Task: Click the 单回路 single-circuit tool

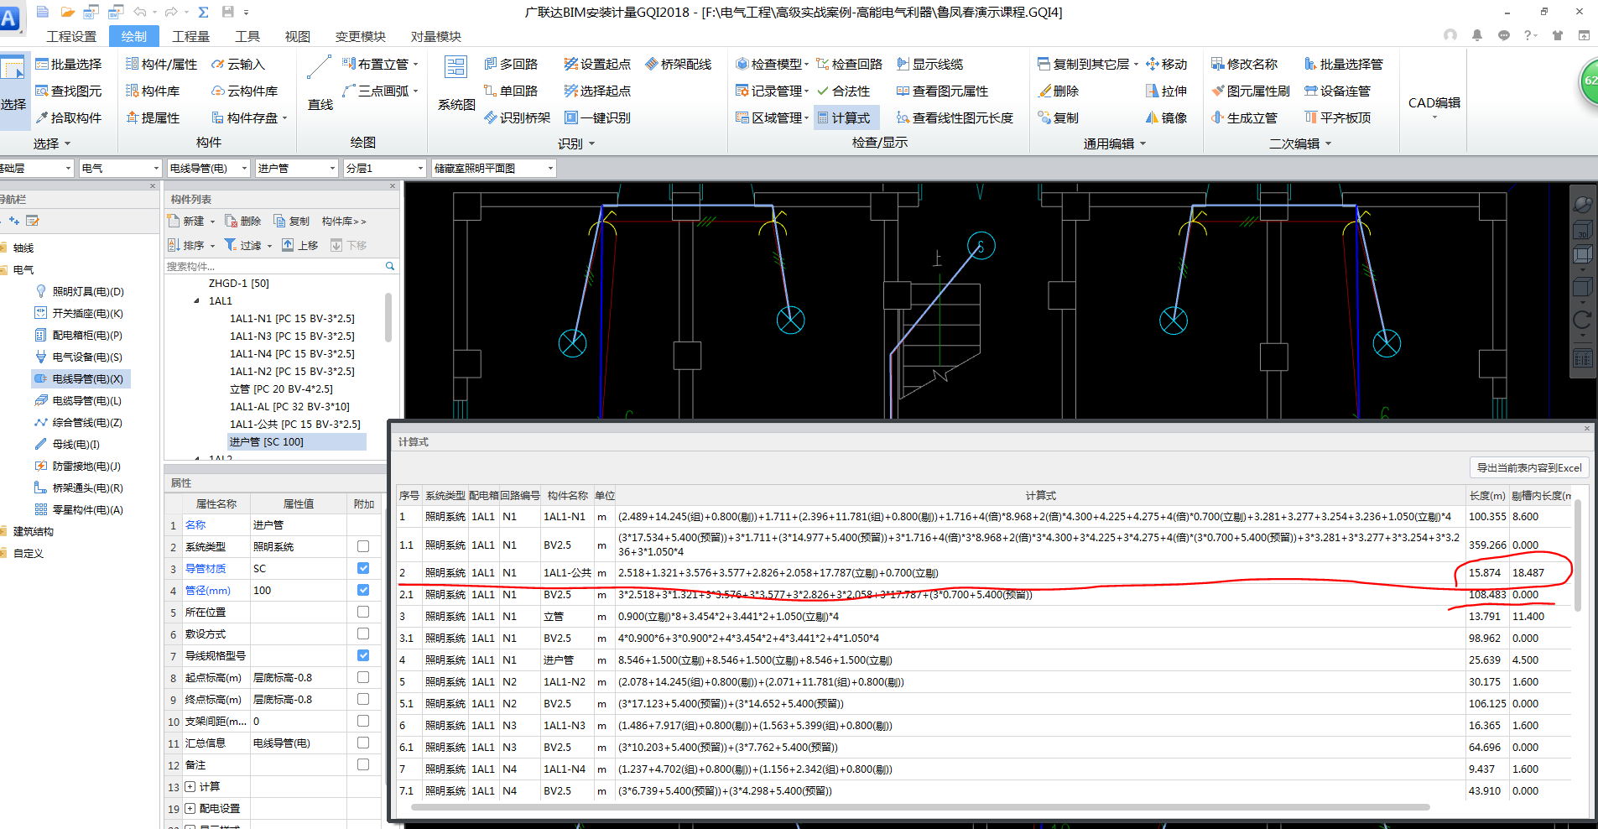Action: (x=511, y=91)
